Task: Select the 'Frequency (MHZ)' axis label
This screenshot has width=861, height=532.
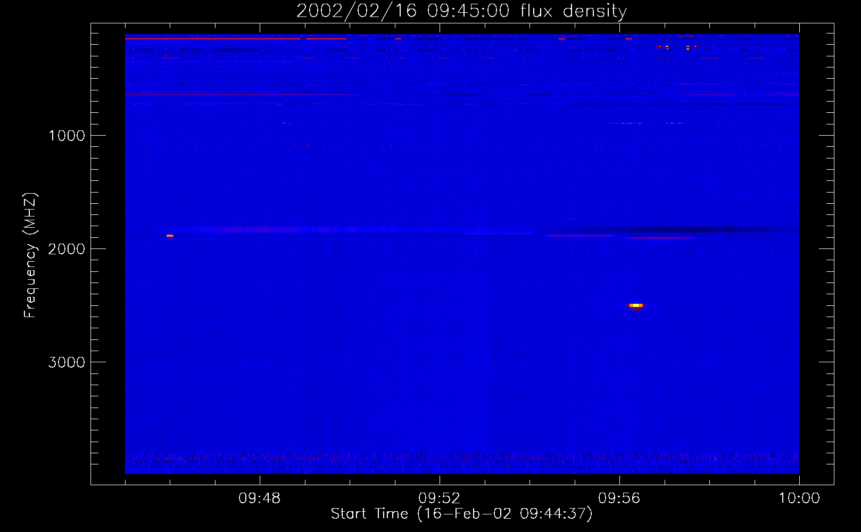Action: coord(30,255)
